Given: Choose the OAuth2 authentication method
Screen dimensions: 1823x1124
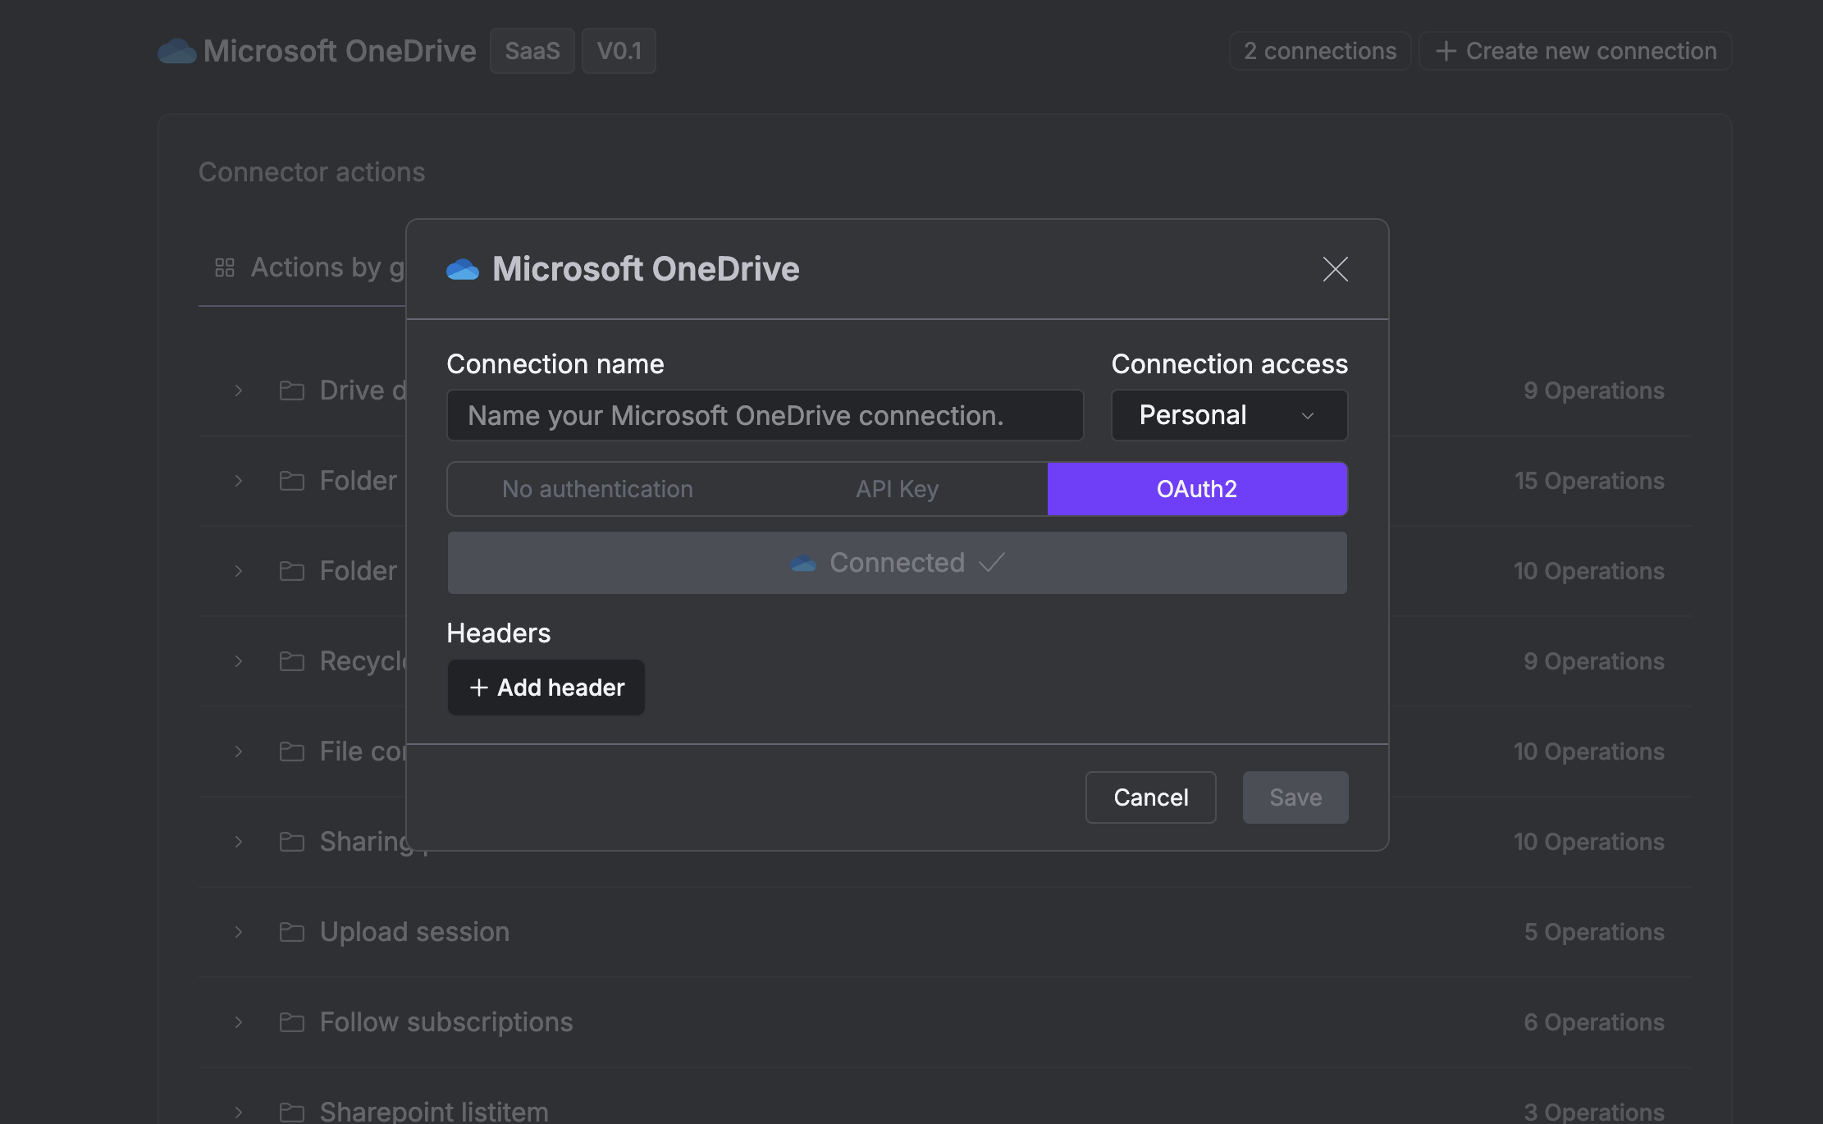Looking at the screenshot, I should [1196, 489].
